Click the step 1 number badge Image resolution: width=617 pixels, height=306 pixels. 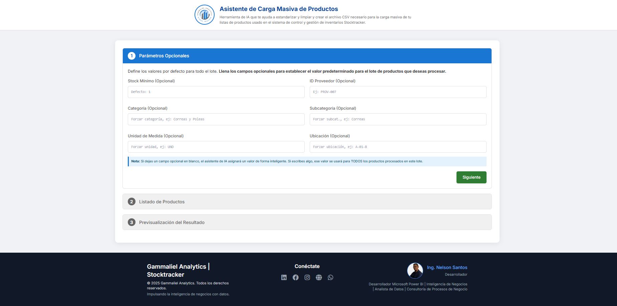tap(131, 56)
